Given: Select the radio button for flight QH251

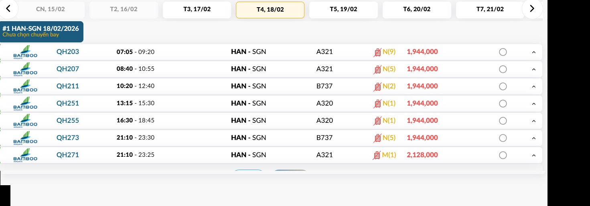Looking at the screenshot, I should pos(503,104).
